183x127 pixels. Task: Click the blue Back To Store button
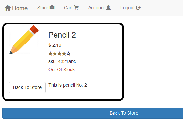coord(93,113)
